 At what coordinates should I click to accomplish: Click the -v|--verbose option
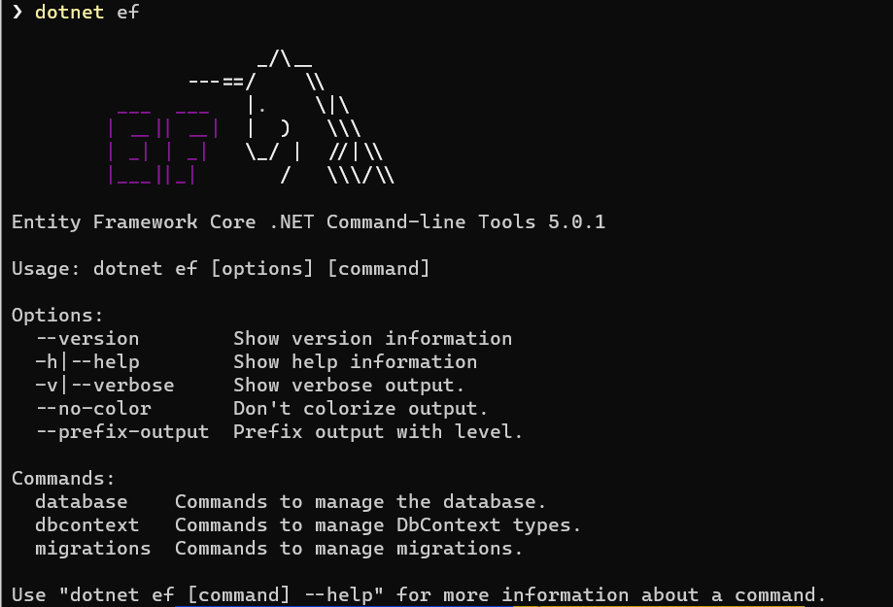pyautogui.click(x=104, y=386)
